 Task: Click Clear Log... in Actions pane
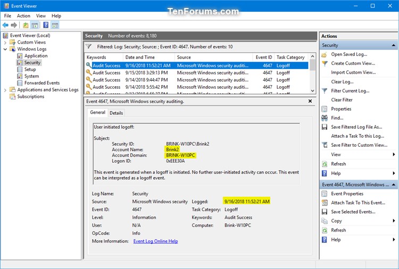[342, 82]
